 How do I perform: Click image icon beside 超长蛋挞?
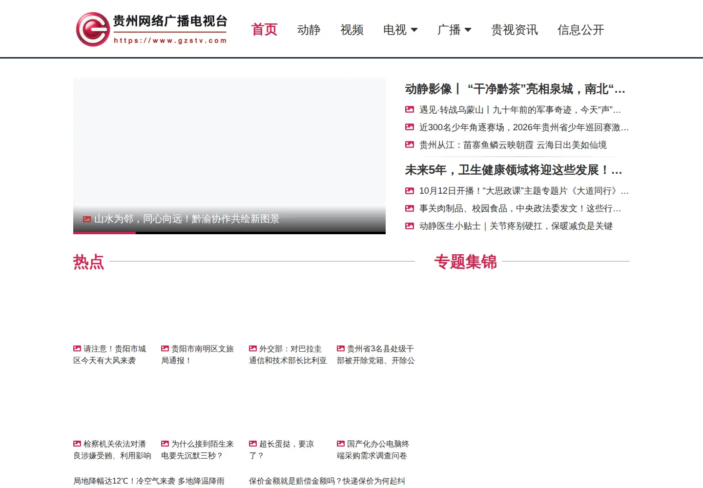253,444
